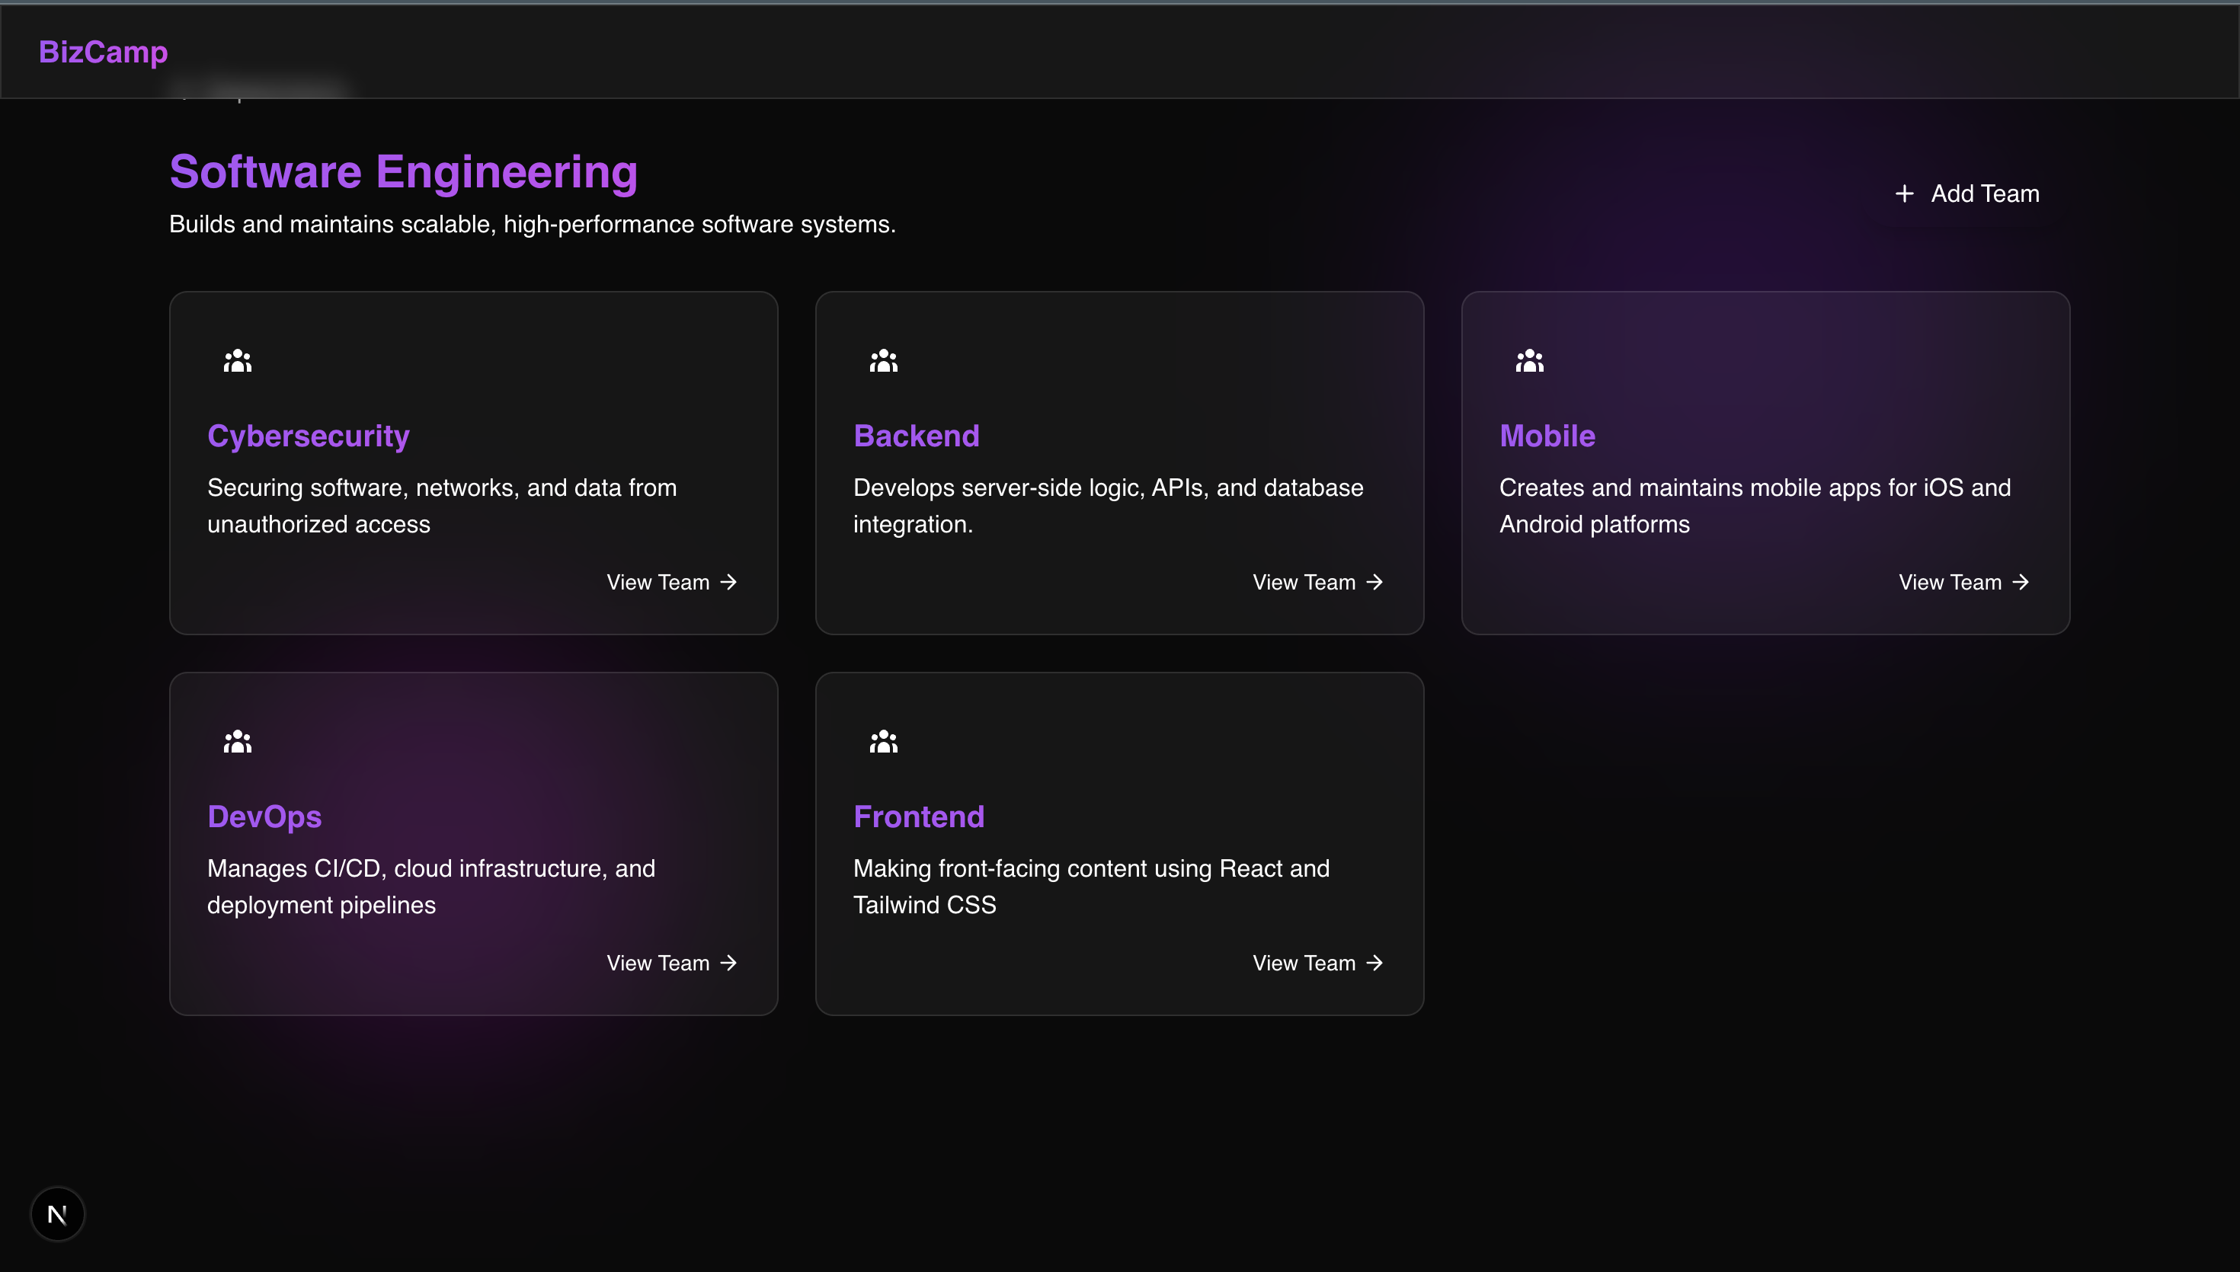
Task: Click the plus icon beside Add Team
Action: coord(1905,194)
